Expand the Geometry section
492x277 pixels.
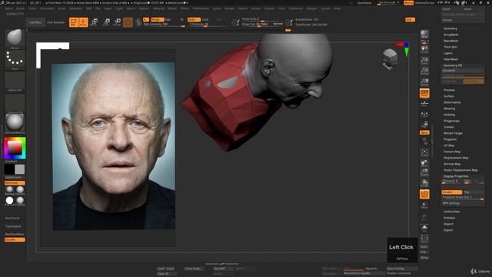450,28
